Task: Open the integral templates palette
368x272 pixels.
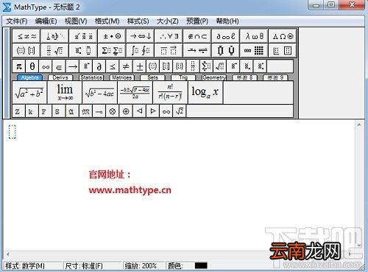Action: pyautogui.click(x=141, y=51)
